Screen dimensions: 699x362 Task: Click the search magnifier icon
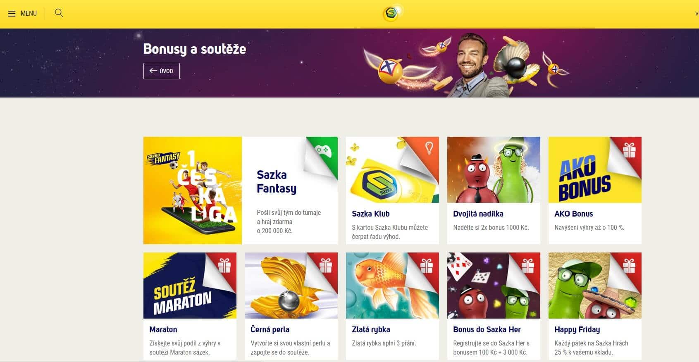(x=59, y=13)
